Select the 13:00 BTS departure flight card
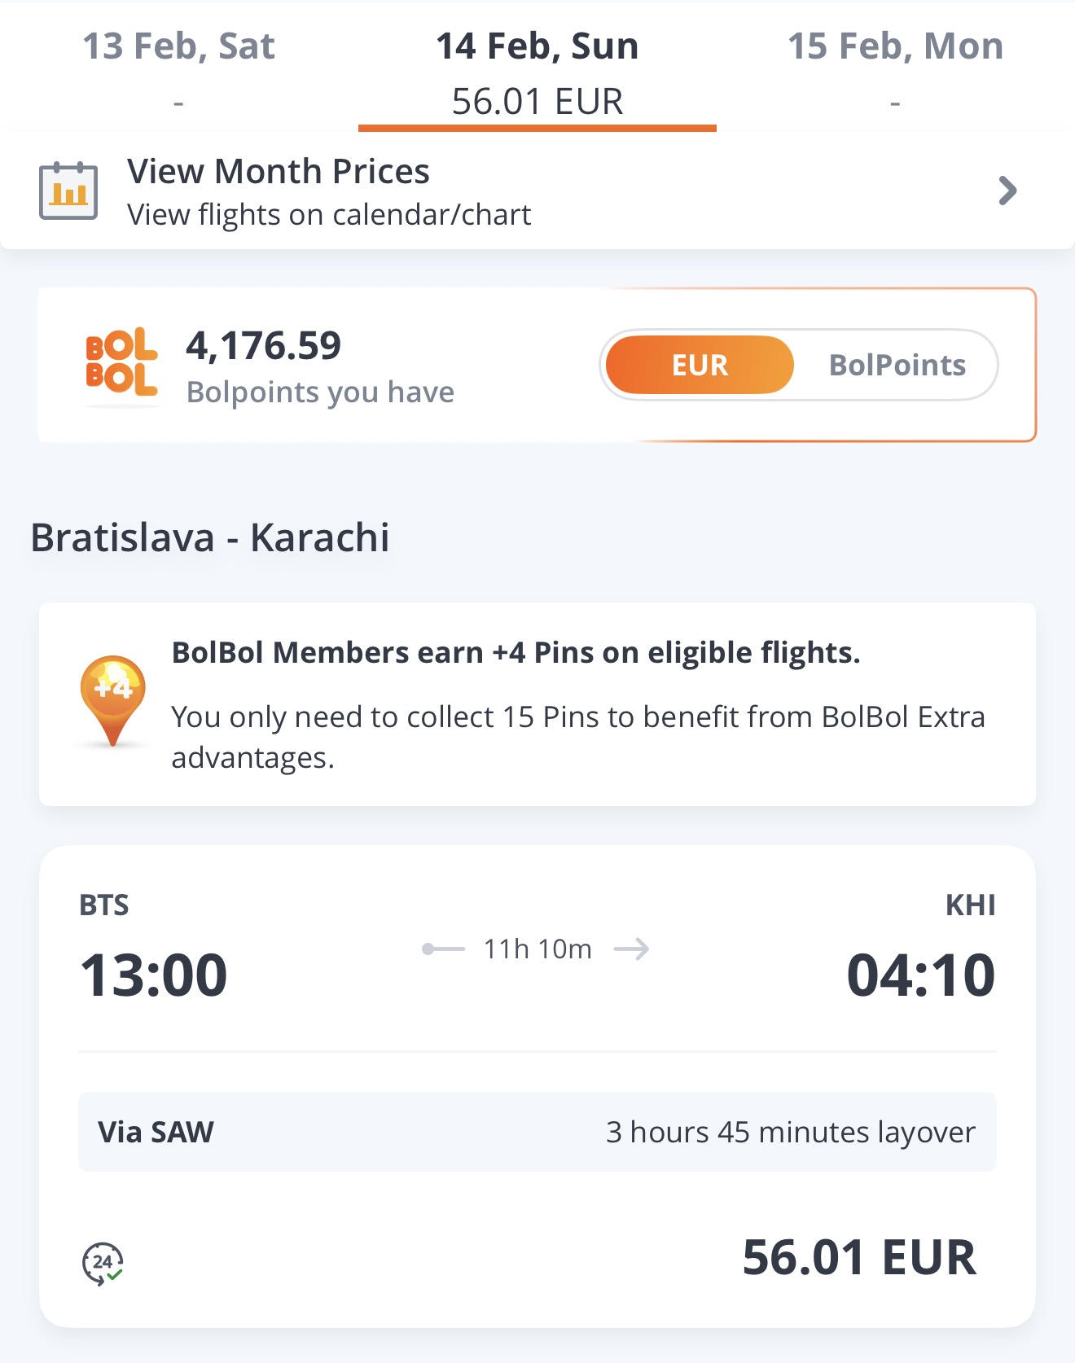 click(537, 1086)
